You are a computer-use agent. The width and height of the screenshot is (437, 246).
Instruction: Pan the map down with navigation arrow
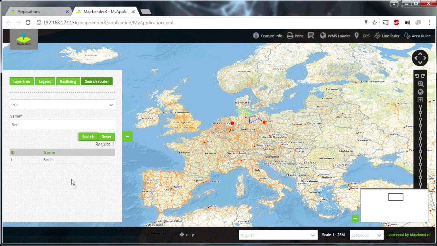click(x=420, y=63)
